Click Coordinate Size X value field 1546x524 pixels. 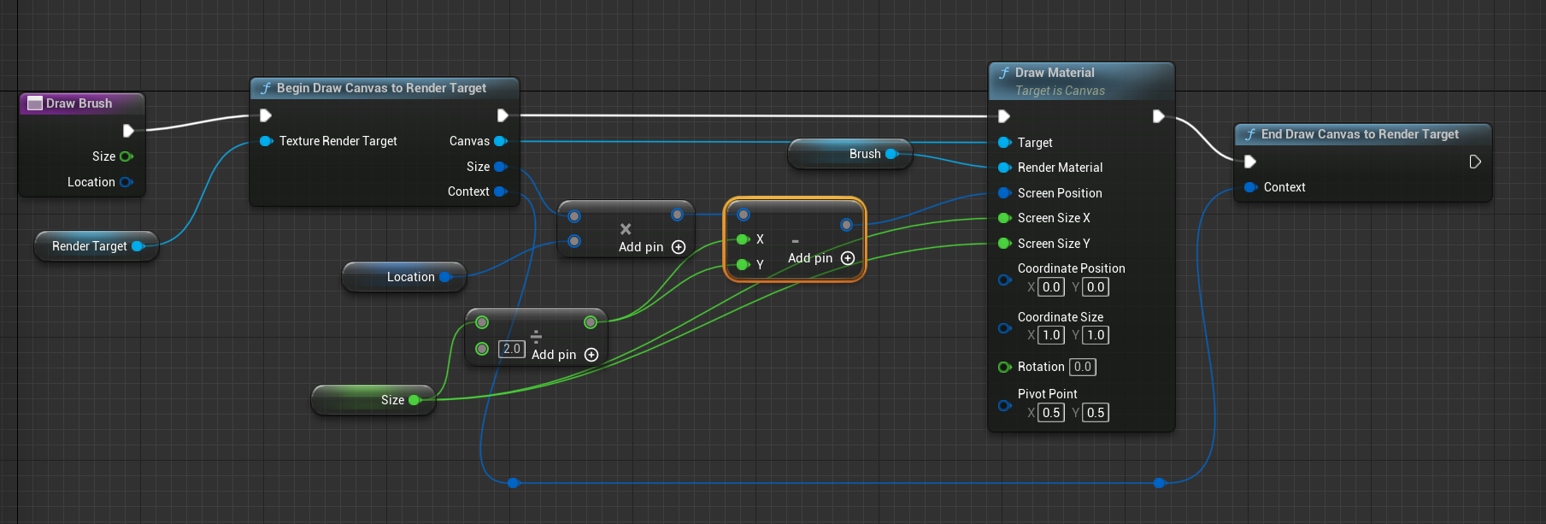click(x=1051, y=335)
